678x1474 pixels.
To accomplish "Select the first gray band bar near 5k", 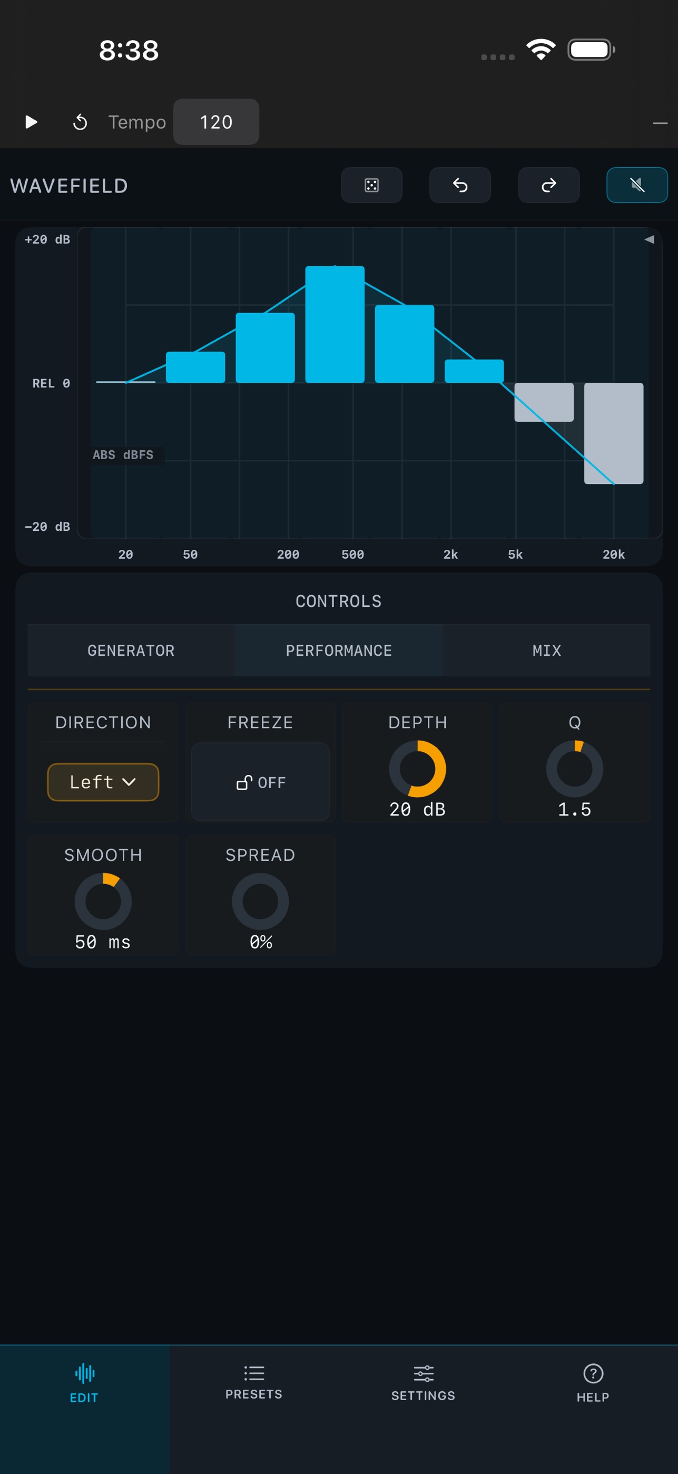I will pyautogui.click(x=544, y=402).
